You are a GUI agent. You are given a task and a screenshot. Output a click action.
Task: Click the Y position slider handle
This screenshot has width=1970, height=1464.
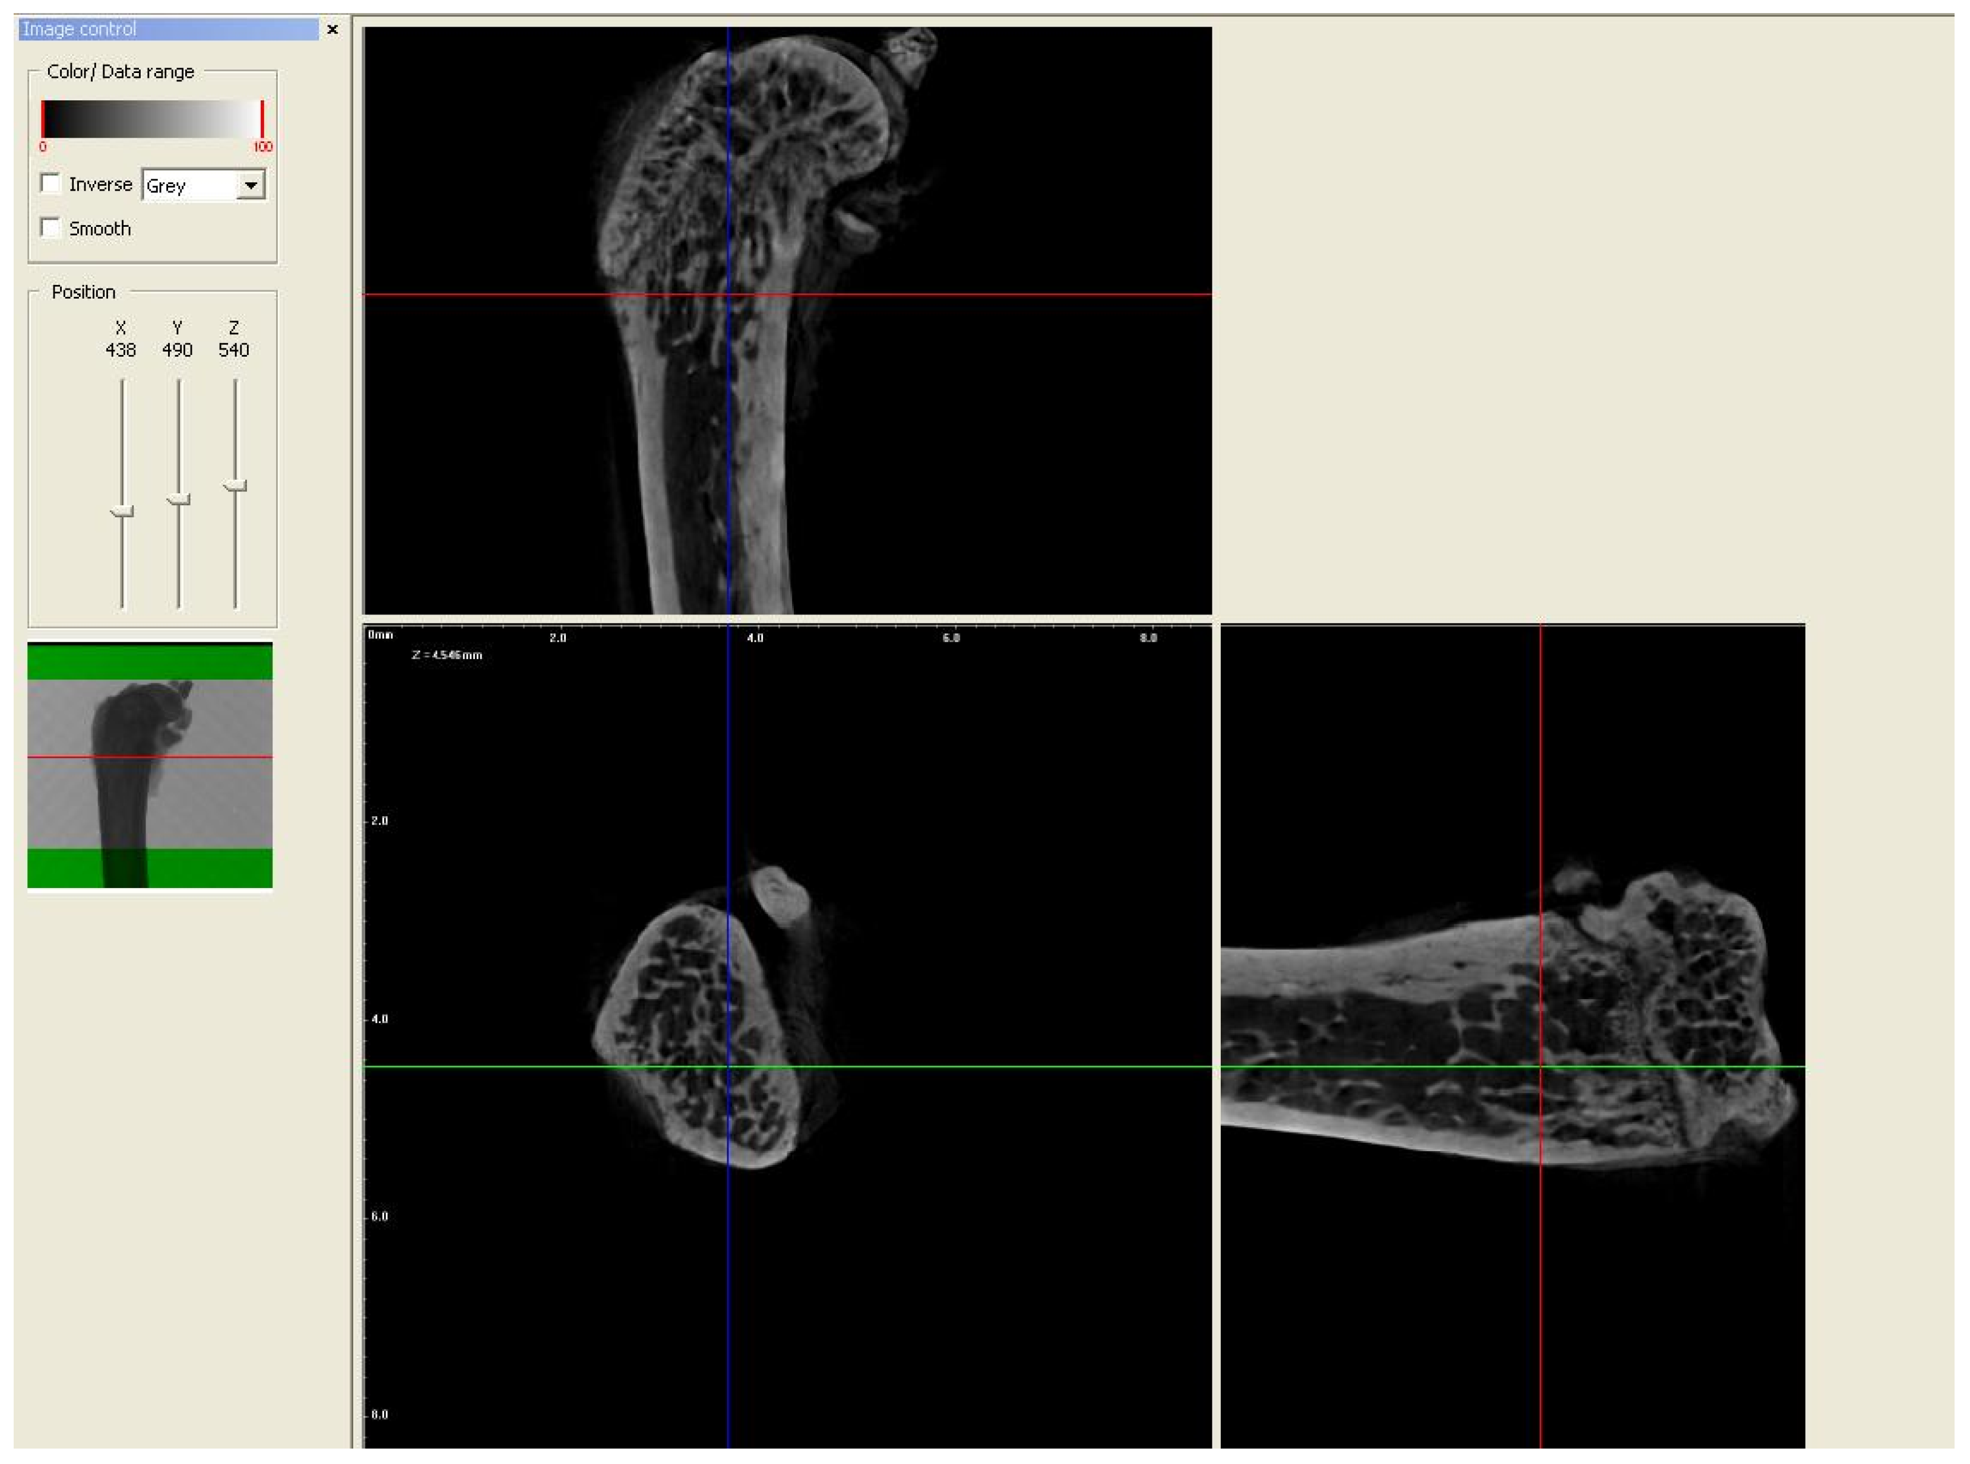click(178, 500)
